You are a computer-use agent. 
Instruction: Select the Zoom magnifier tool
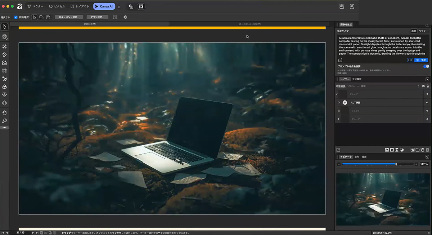point(4,121)
